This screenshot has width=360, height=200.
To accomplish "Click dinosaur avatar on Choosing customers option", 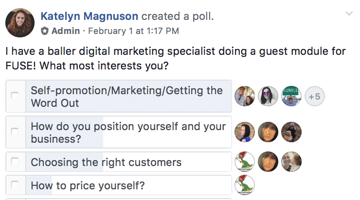I will (245, 162).
